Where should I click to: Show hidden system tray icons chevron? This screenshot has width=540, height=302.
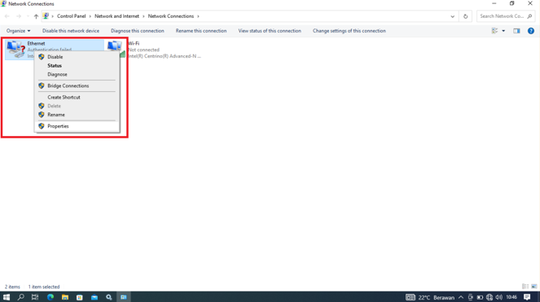coord(460,297)
